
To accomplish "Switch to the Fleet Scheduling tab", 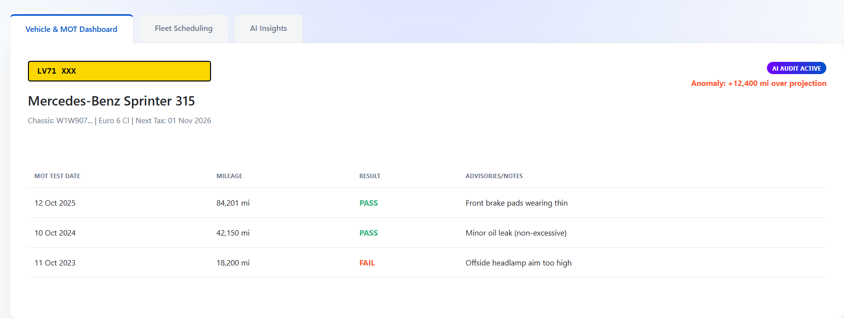I will pyautogui.click(x=184, y=28).
